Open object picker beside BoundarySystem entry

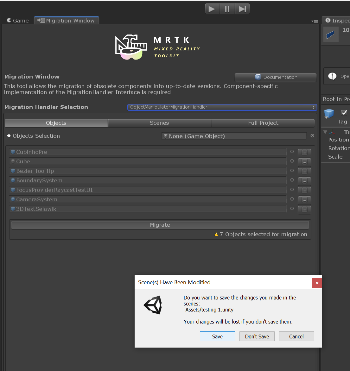coord(292,180)
